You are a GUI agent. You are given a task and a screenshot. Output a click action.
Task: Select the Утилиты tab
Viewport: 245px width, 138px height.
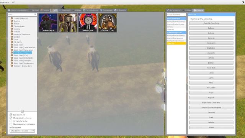tap(198, 10)
